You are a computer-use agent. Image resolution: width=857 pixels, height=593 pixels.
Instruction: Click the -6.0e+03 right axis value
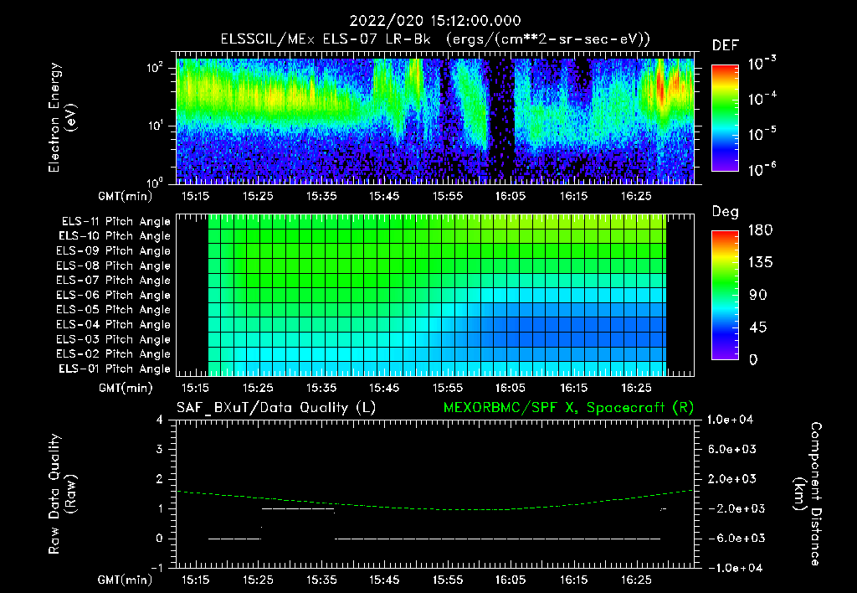coord(731,539)
